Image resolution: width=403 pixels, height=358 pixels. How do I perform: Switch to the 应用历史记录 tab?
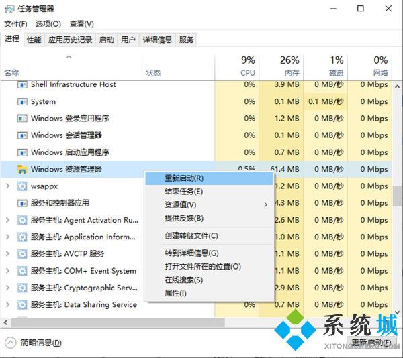click(x=70, y=40)
